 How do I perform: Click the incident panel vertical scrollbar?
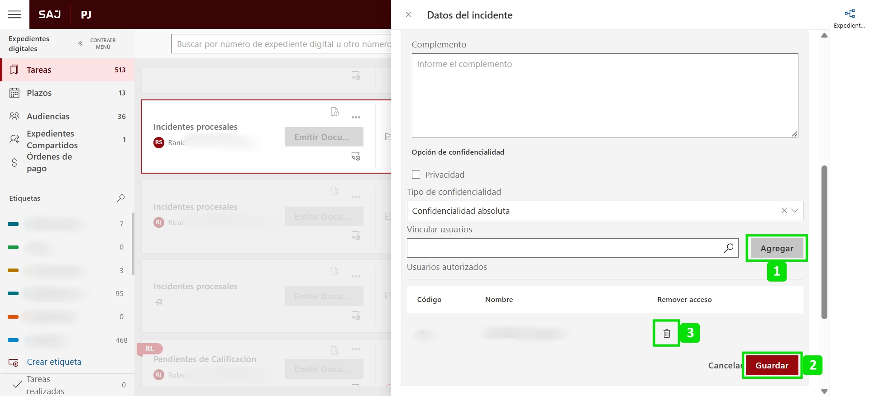tap(824, 242)
